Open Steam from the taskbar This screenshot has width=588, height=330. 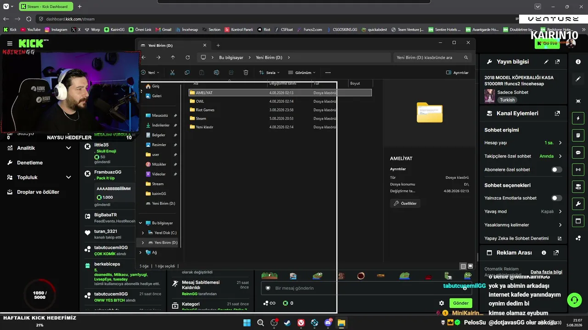[x=287, y=323]
